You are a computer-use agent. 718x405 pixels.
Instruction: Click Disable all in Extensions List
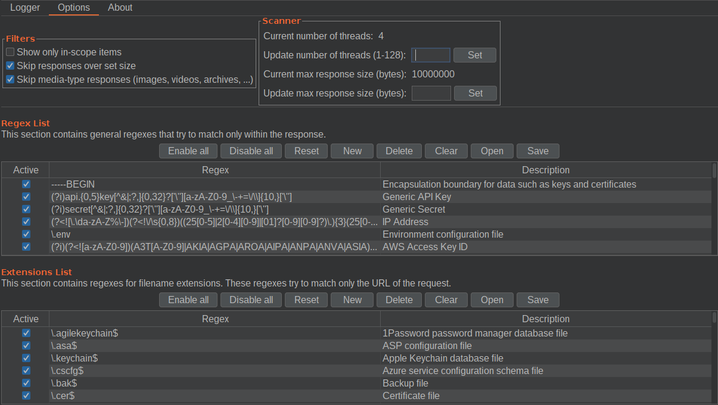click(x=251, y=300)
